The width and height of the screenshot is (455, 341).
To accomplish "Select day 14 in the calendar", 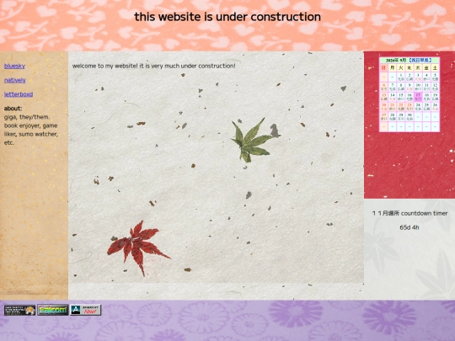I will pos(393,97).
